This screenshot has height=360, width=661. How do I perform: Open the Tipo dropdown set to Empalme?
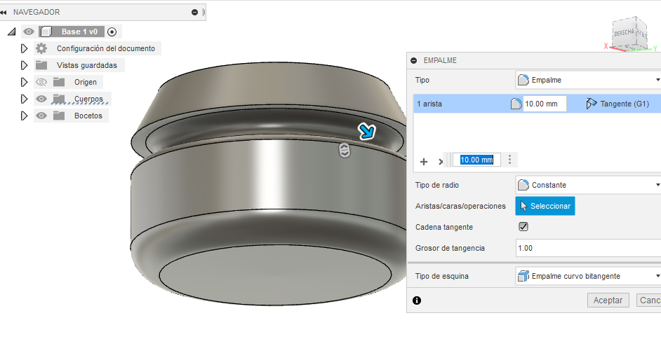(x=588, y=80)
